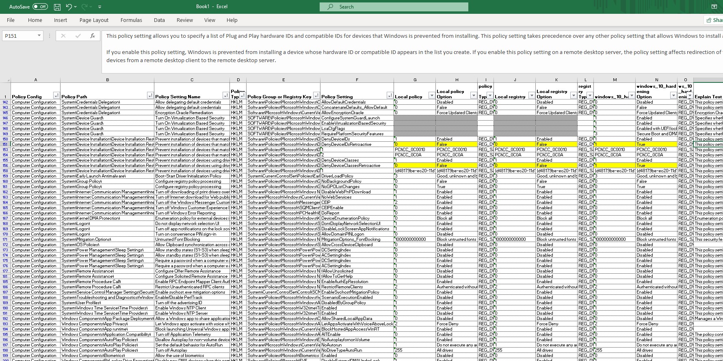Click '255' cell in Local policy column
This screenshot has width=723, height=361.
point(415,350)
